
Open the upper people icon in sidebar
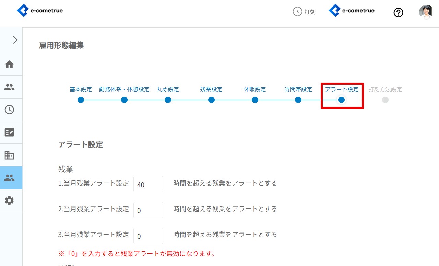click(9, 87)
